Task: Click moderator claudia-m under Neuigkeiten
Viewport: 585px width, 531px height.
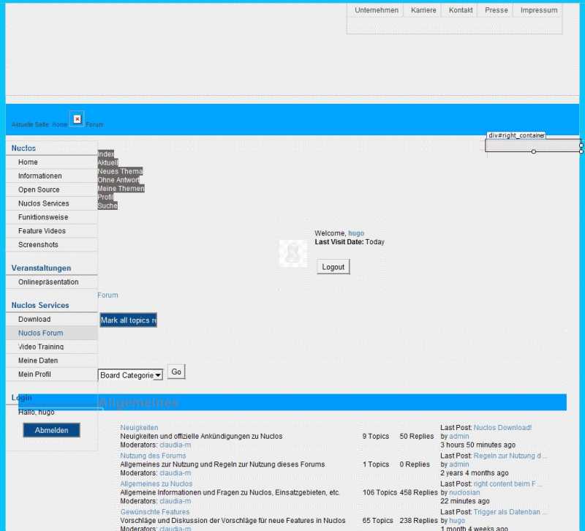Action: click(175, 445)
